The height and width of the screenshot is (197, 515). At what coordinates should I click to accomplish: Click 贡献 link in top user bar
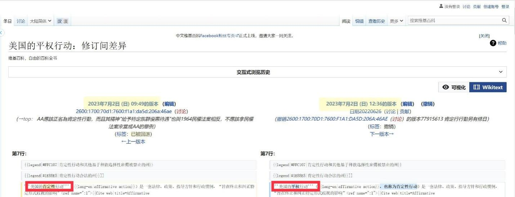tap(477, 6)
